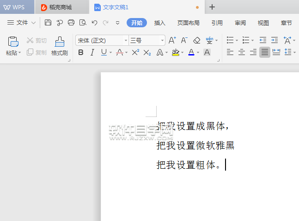Click the Redo arrow
Image resolution: width=299 pixels, height=221 pixels.
click(x=105, y=23)
